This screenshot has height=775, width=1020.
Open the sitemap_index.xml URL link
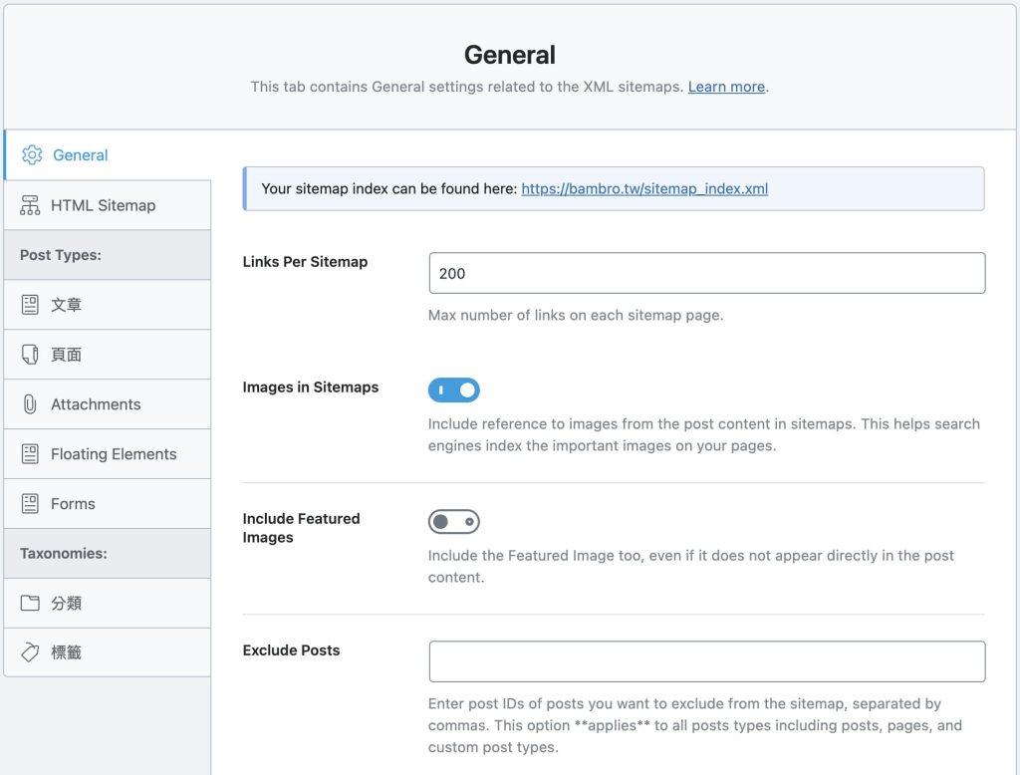[644, 188]
